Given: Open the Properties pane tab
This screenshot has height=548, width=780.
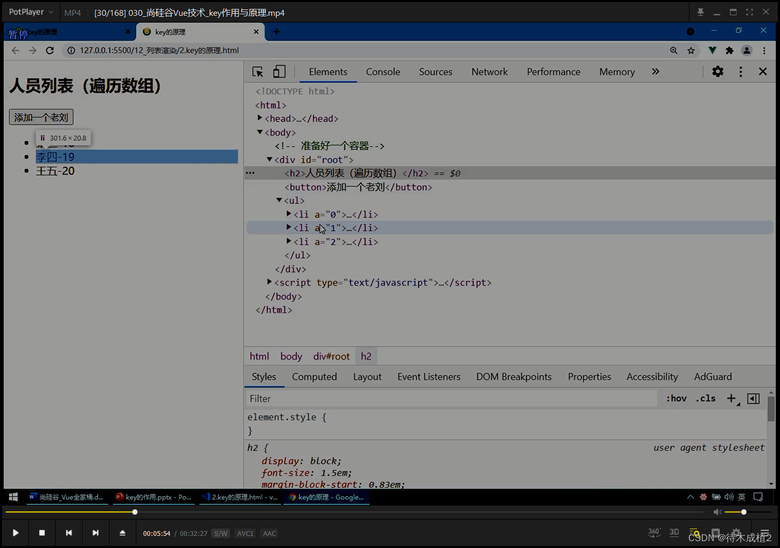Looking at the screenshot, I should 589,377.
